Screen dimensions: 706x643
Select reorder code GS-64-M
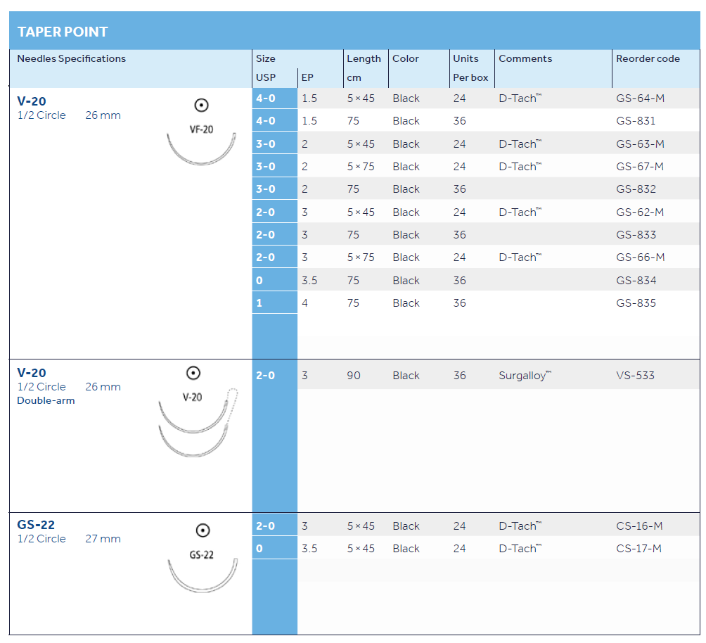(x=640, y=98)
